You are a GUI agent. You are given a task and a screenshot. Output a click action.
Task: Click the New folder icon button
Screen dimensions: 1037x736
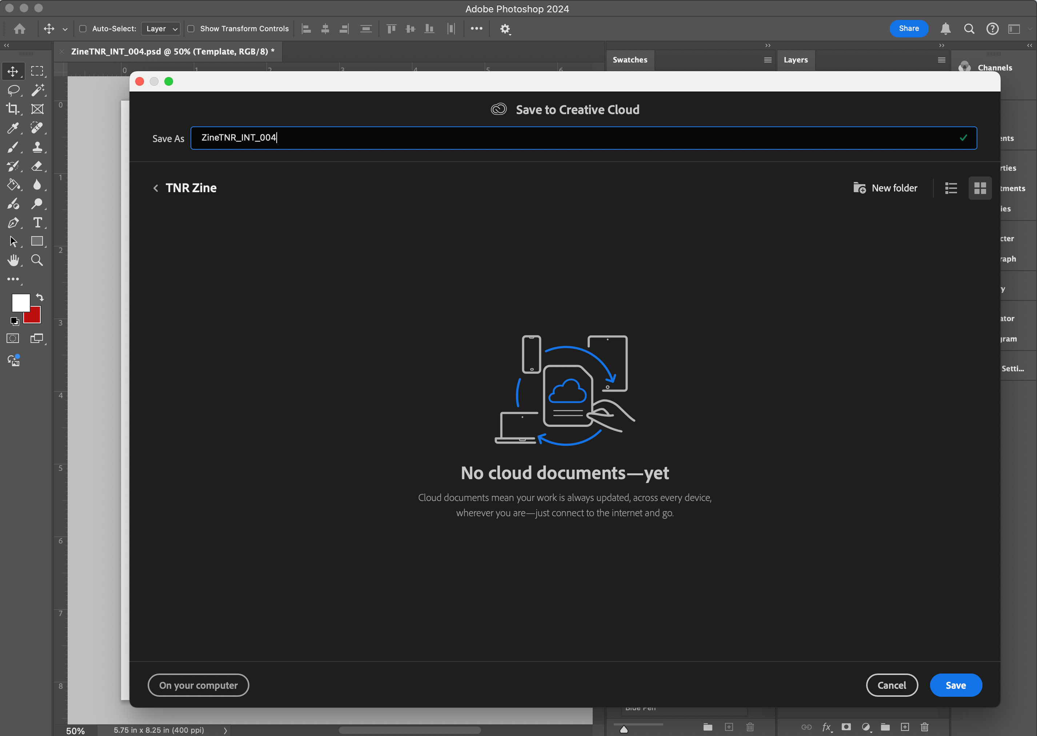click(859, 188)
